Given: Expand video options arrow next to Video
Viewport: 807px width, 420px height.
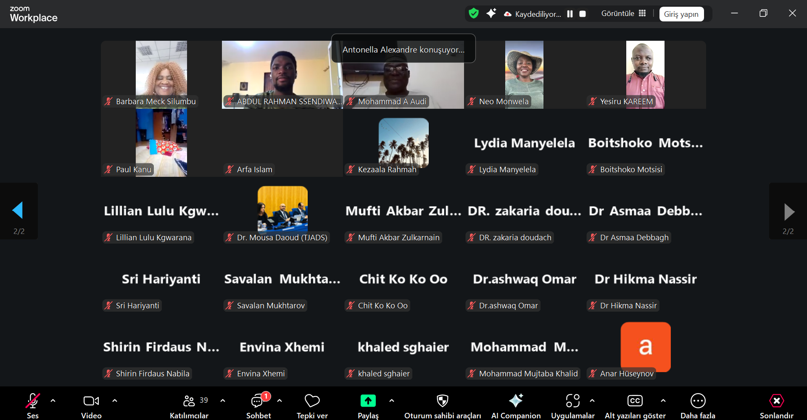Looking at the screenshot, I should 115,401.
